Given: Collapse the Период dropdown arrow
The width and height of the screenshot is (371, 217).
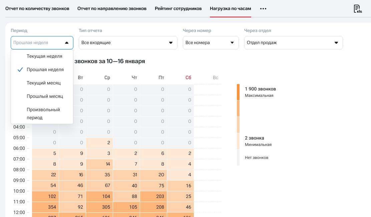Looking at the screenshot, I should (x=67, y=43).
